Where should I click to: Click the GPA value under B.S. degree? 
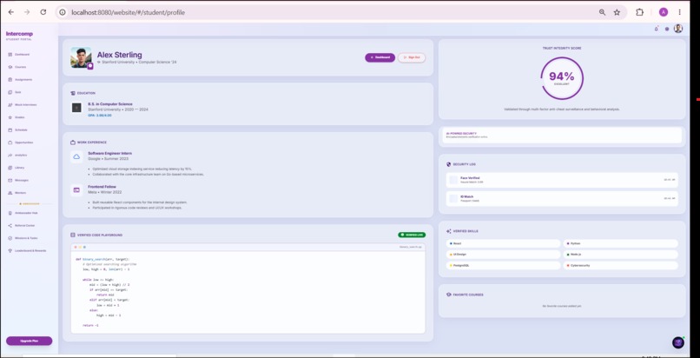coord(100,116)
